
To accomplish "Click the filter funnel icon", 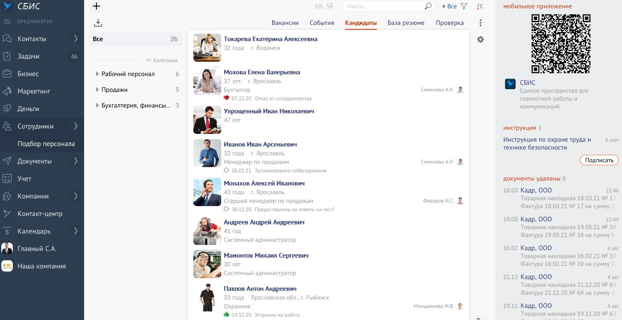I will pyautogui.click(x=464, y=6).
